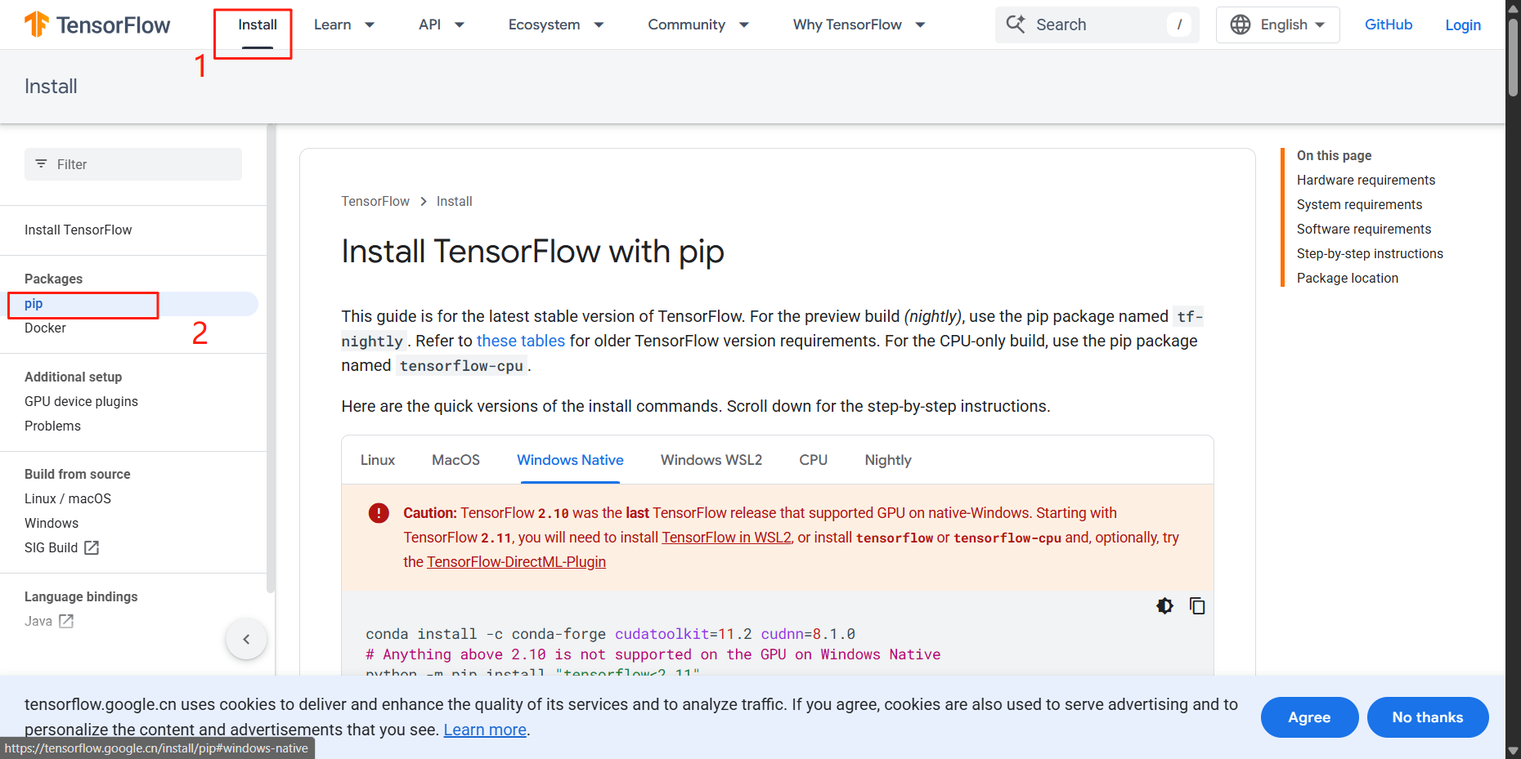Viewport: 1521px width, 759px height.
Task: Open TensorFlow in WSL2 link
Action: tap(726, 538)
